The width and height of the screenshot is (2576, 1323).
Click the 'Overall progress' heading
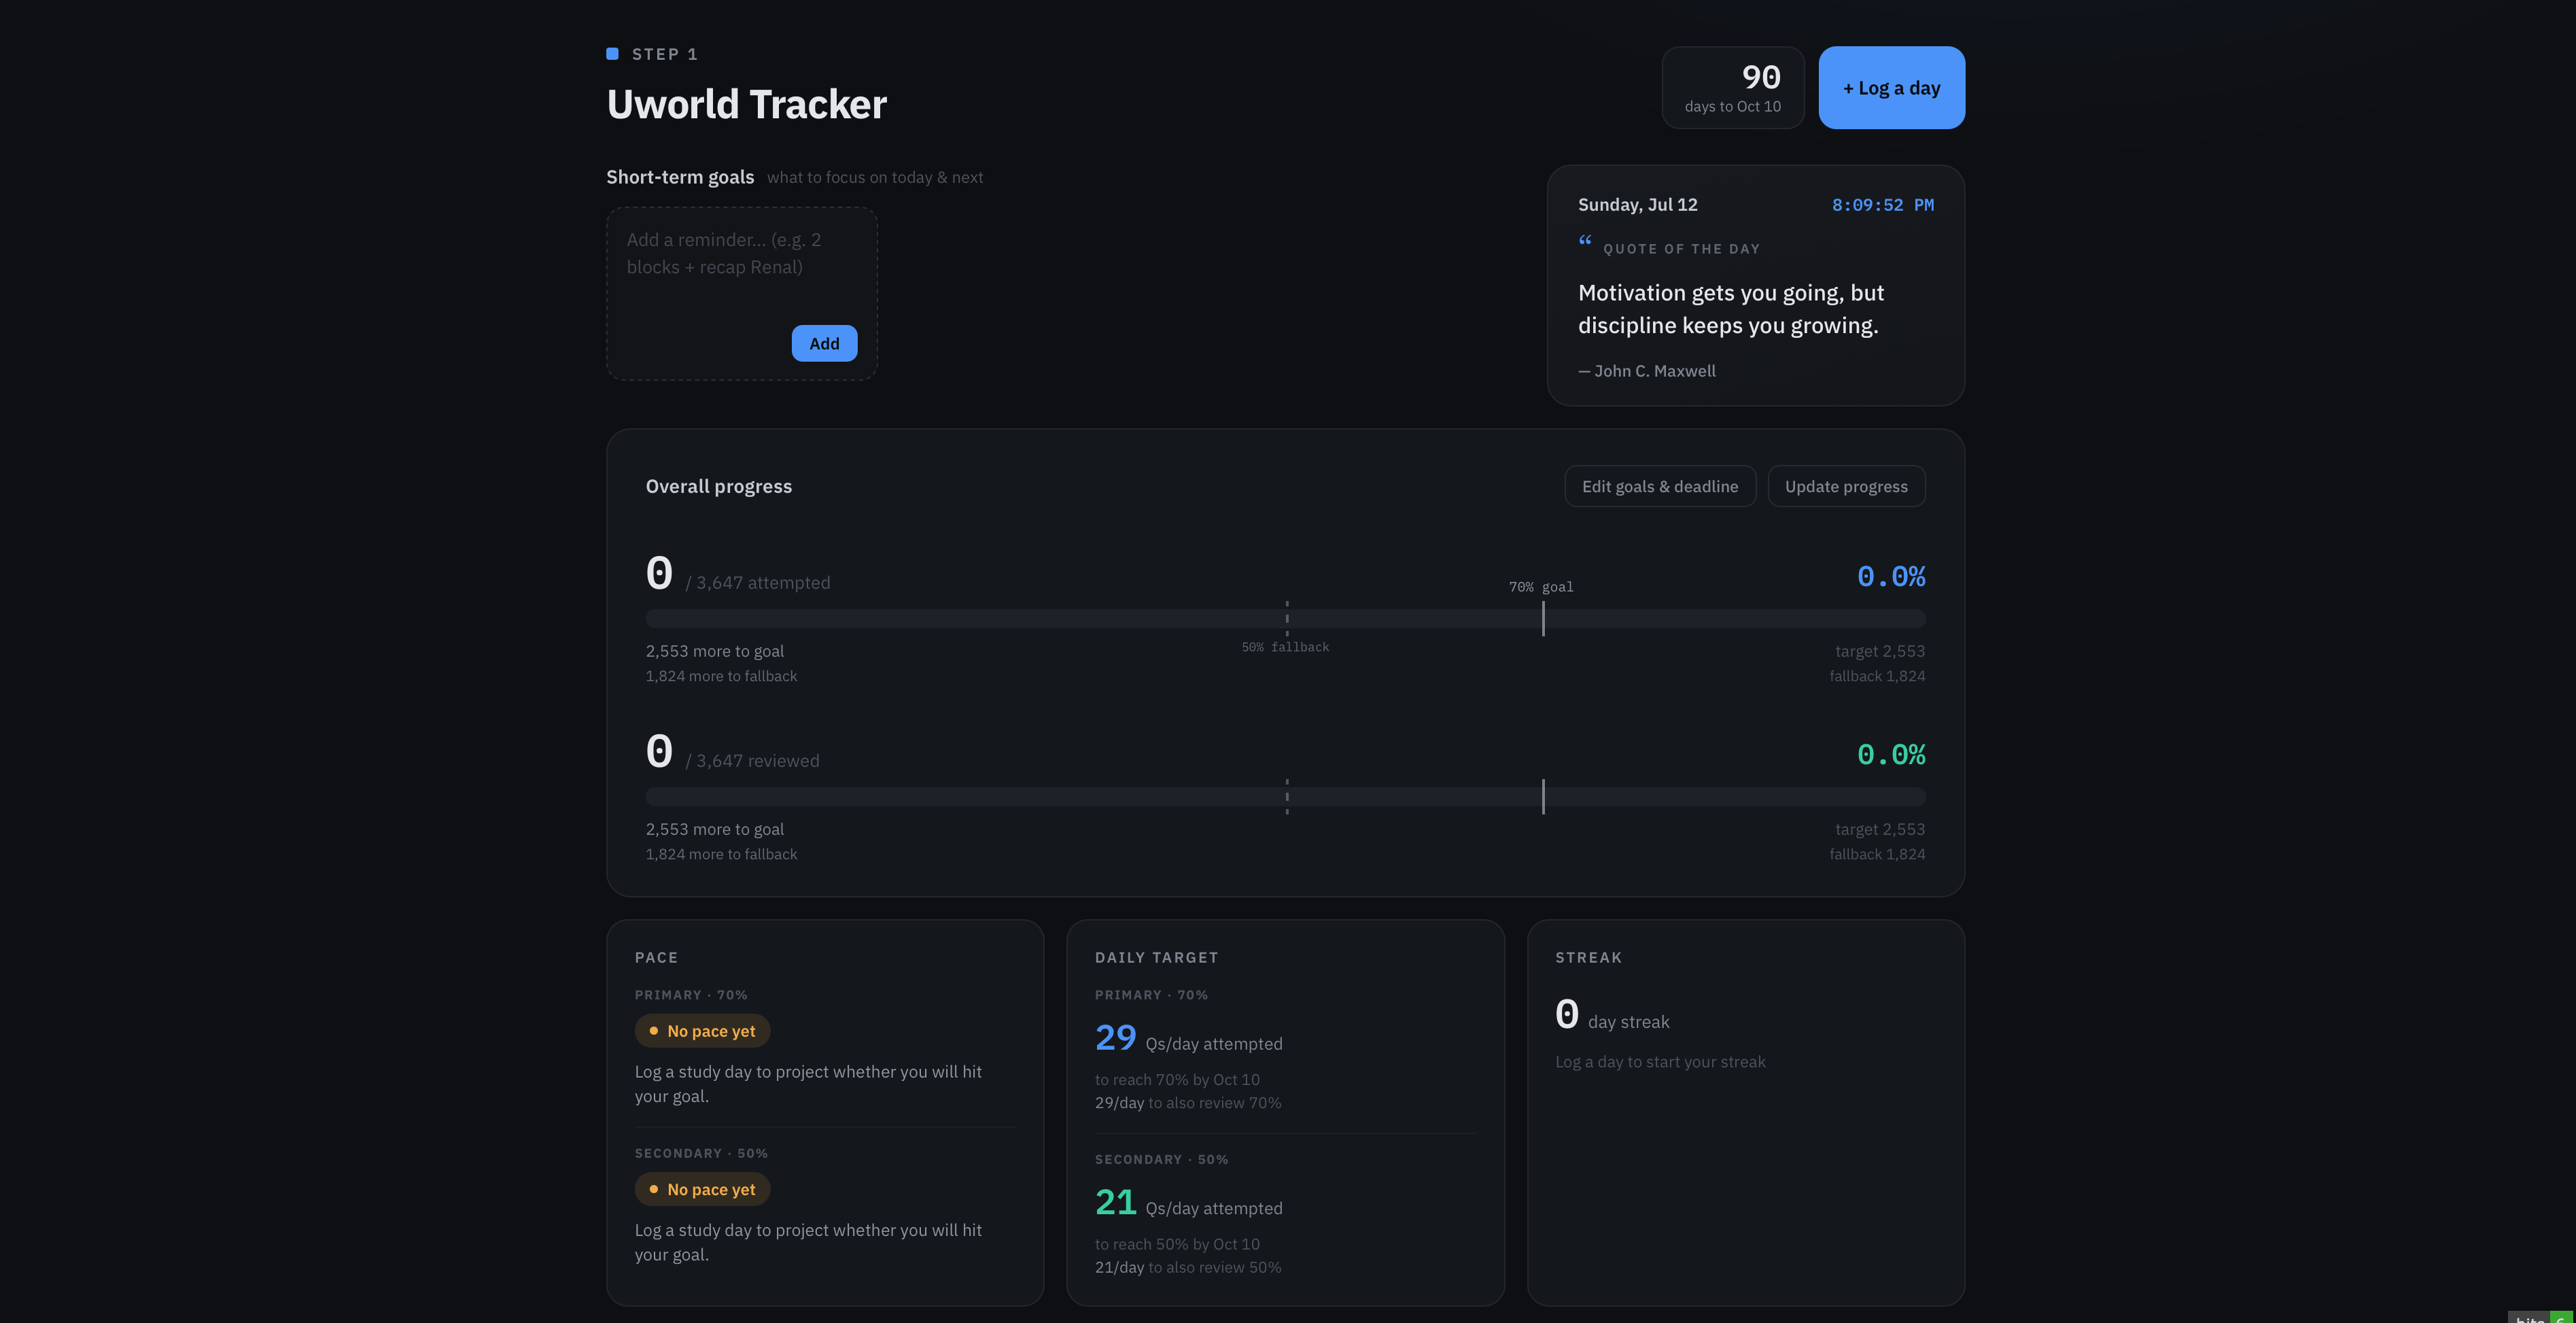click(718, 486)
